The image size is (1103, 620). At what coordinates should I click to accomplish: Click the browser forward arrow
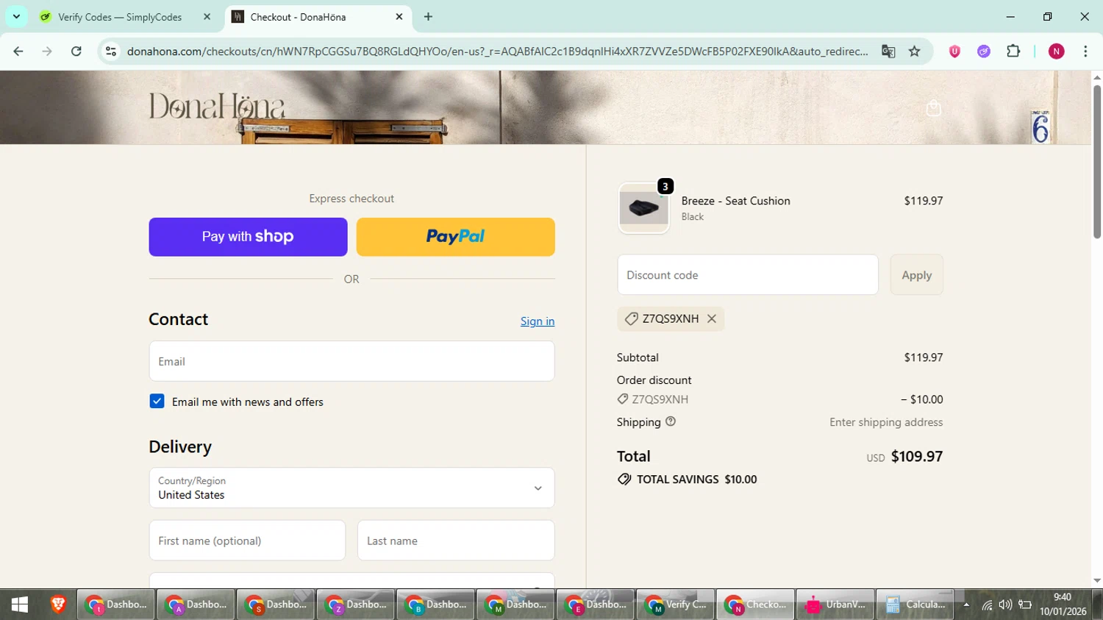pos(47,51)
